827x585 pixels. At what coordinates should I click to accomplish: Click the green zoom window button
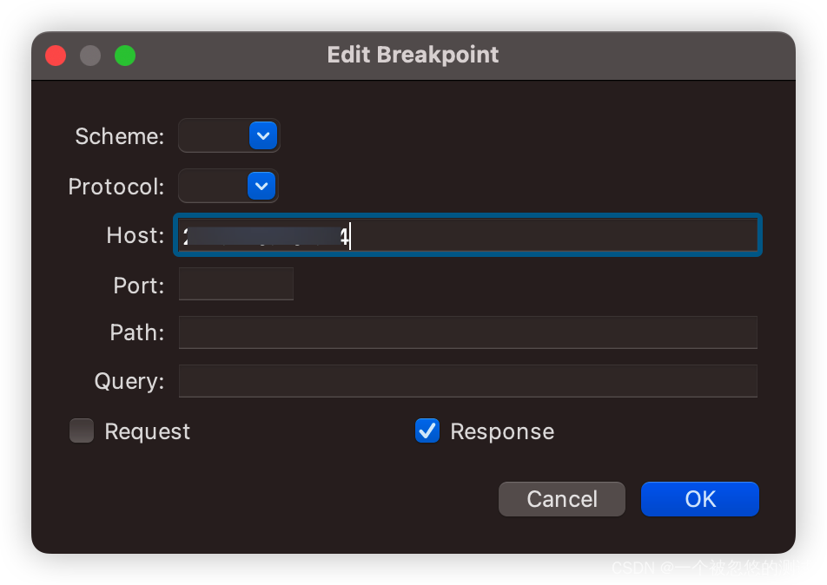click(125, 56)
